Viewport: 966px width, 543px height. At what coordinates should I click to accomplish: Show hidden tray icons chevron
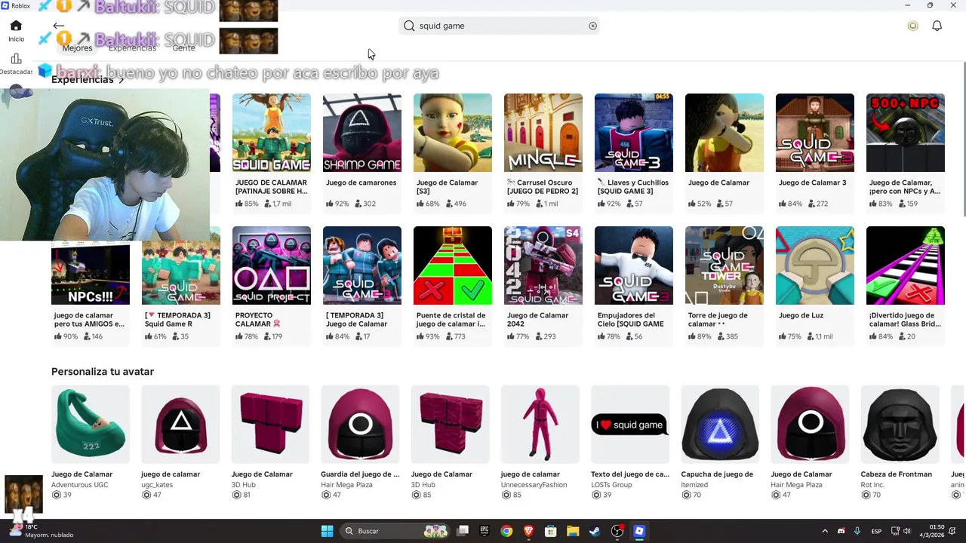pyautogui.click(x=825, y=531)
